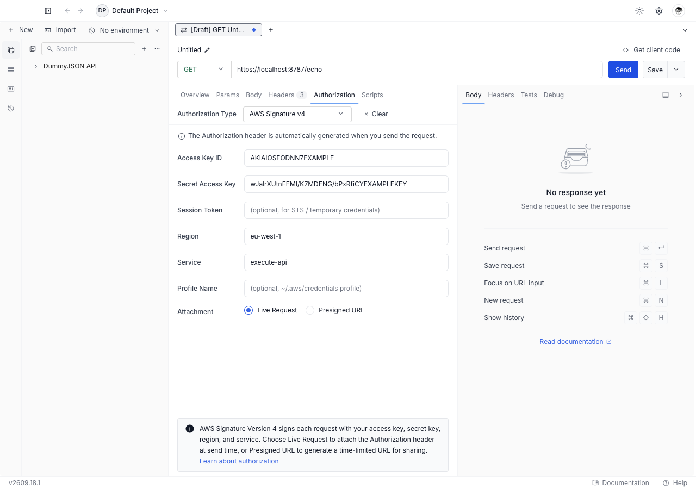Click the Command key for Send request
Viewport: 696px width, 489px height.
(646, 248)
